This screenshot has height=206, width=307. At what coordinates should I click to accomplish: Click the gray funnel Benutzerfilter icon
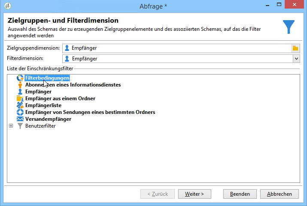point(20,126)
